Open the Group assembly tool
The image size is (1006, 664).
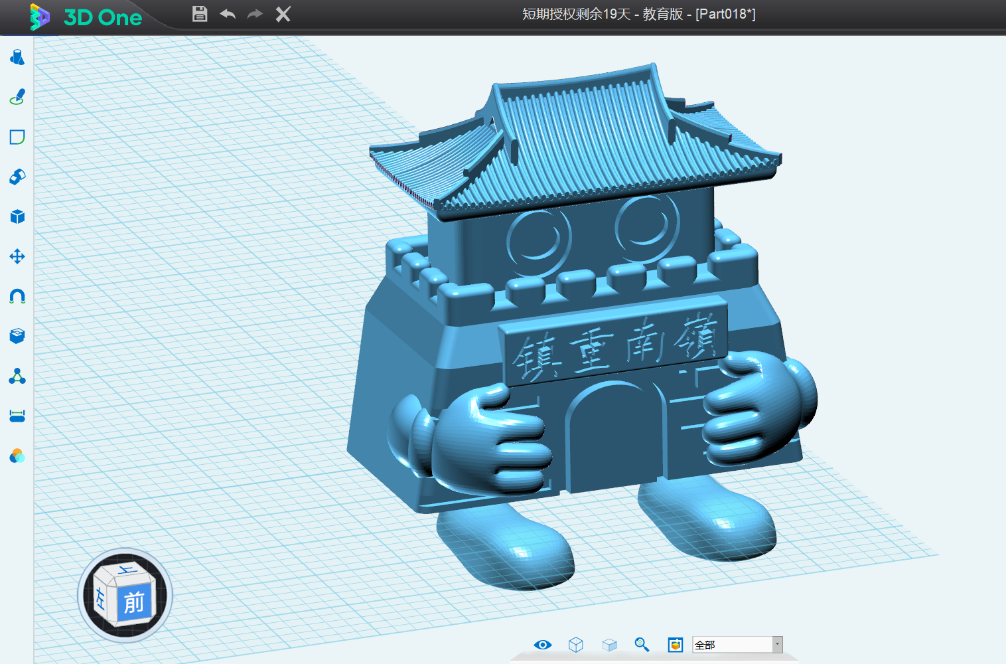coord(17,376)
